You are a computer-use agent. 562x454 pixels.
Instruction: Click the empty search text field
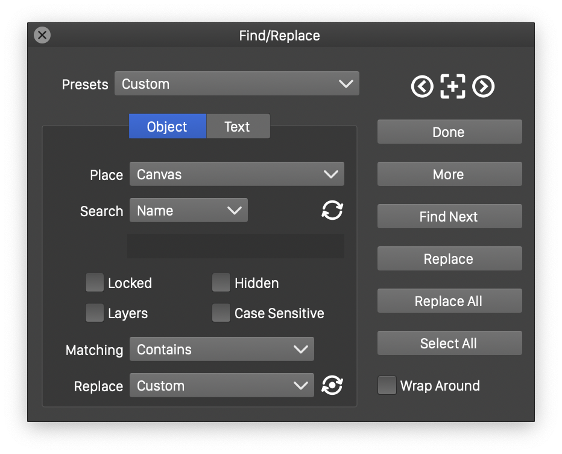pos(236,246)
